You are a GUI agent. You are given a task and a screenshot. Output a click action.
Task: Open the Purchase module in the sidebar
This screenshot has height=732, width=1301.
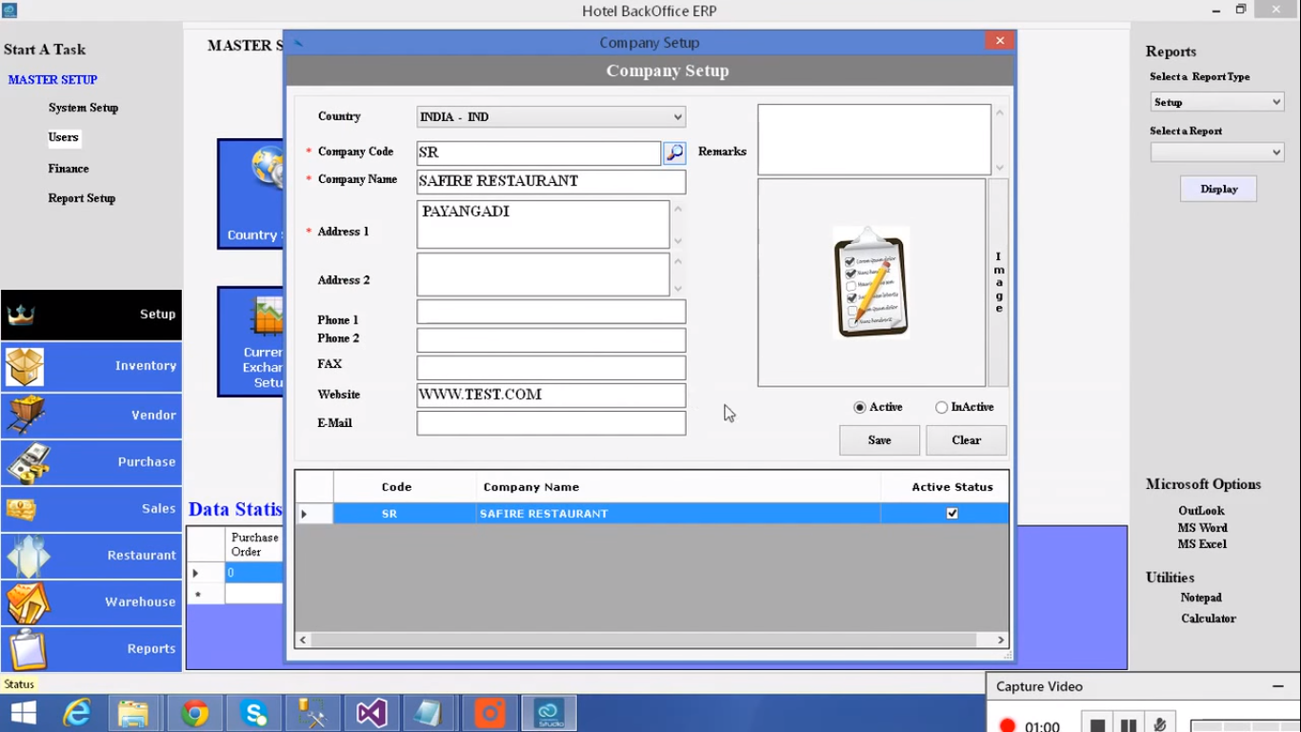(91, 461)
